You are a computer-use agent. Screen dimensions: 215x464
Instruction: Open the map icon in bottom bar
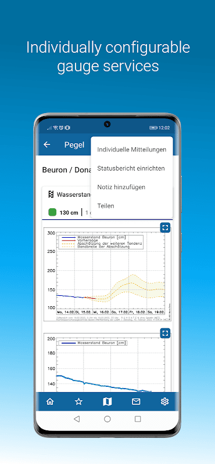[107, 401]
